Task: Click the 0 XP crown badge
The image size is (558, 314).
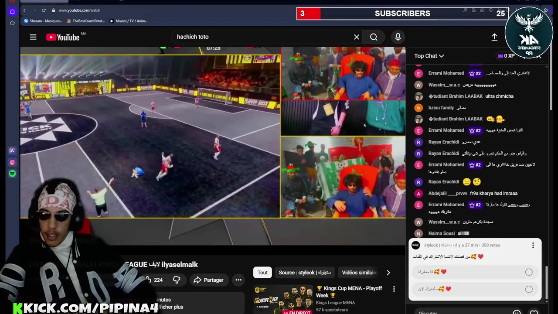Action: click(506, 56)
